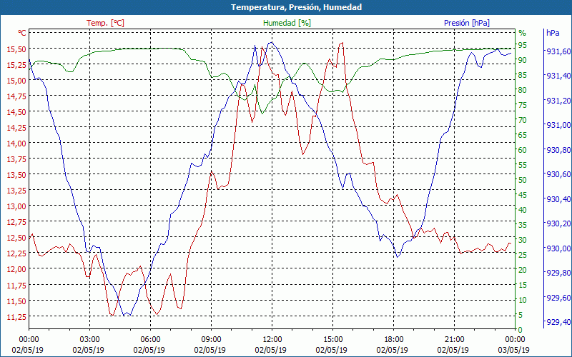Click the '929,60' pressure axis value

click(x=558, y=298)
